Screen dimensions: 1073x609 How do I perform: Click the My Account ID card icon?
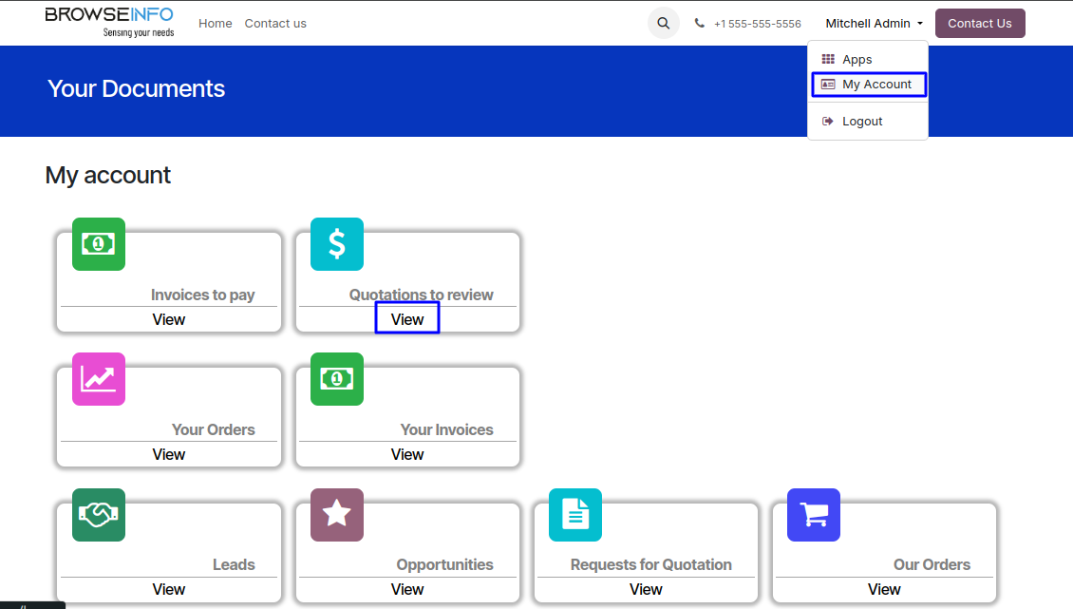coord(828,85)
